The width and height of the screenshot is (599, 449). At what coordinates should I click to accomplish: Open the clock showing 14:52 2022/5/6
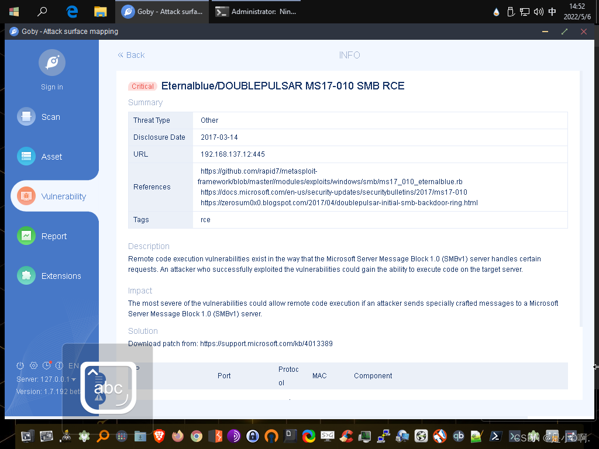pyautogui.click(x=577, y=12)
